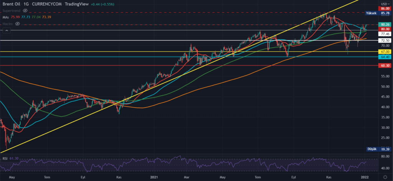Toggle the Supertrend indicator eye icon

tap(25, 10)
